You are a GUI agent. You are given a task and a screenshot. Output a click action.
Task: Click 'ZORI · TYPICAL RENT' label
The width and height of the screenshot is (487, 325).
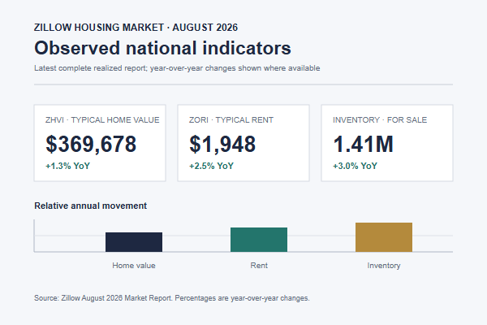(x=231, y=119)
